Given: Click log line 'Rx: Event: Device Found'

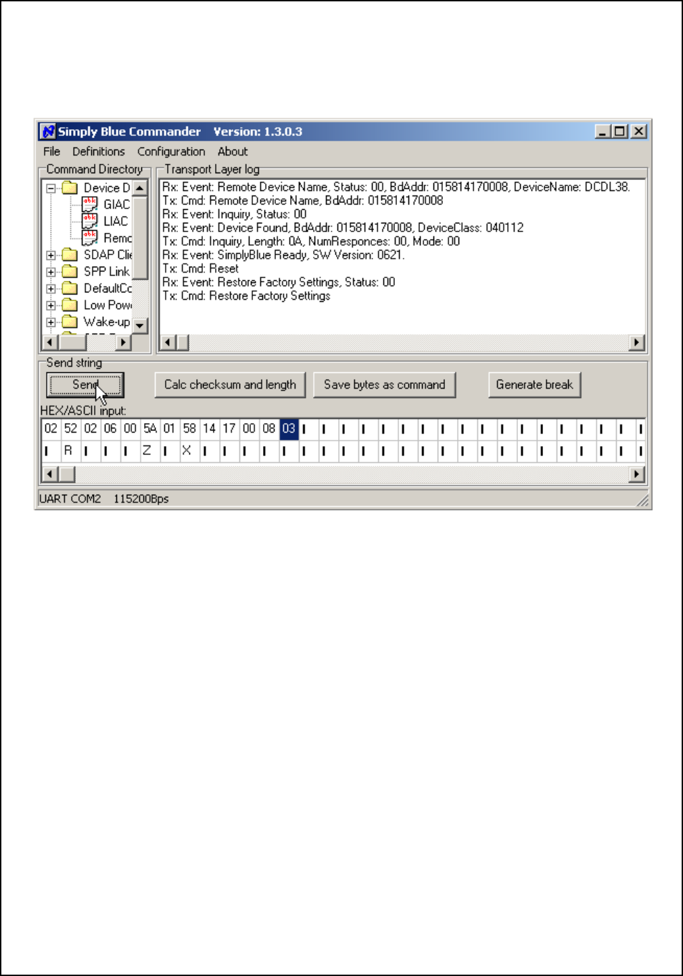Looking at the screenshot, I should point(343,228).
